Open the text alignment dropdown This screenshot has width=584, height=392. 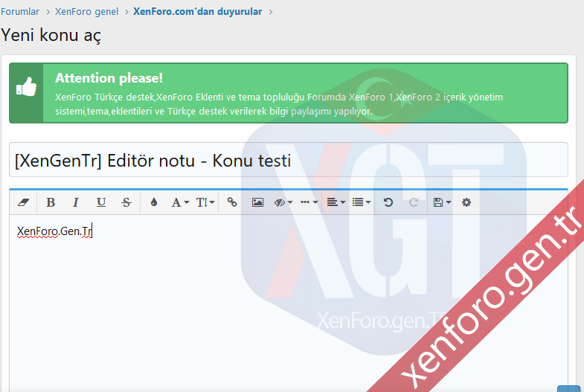[x=336, y=202]
